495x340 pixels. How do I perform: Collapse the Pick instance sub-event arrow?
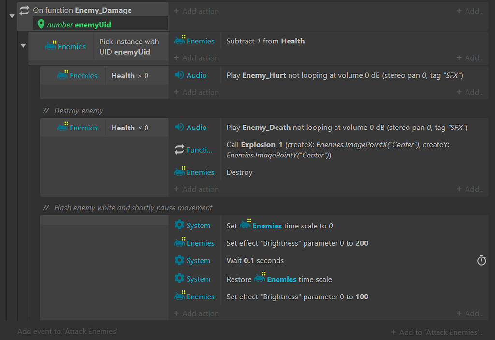[23, 44]
